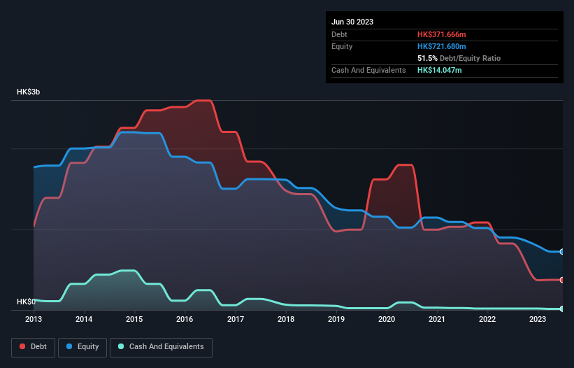Click the 2019 x-axis label

point(336,319)
